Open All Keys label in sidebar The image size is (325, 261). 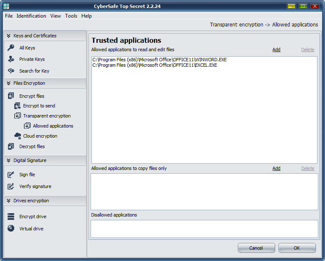[27, 48]
